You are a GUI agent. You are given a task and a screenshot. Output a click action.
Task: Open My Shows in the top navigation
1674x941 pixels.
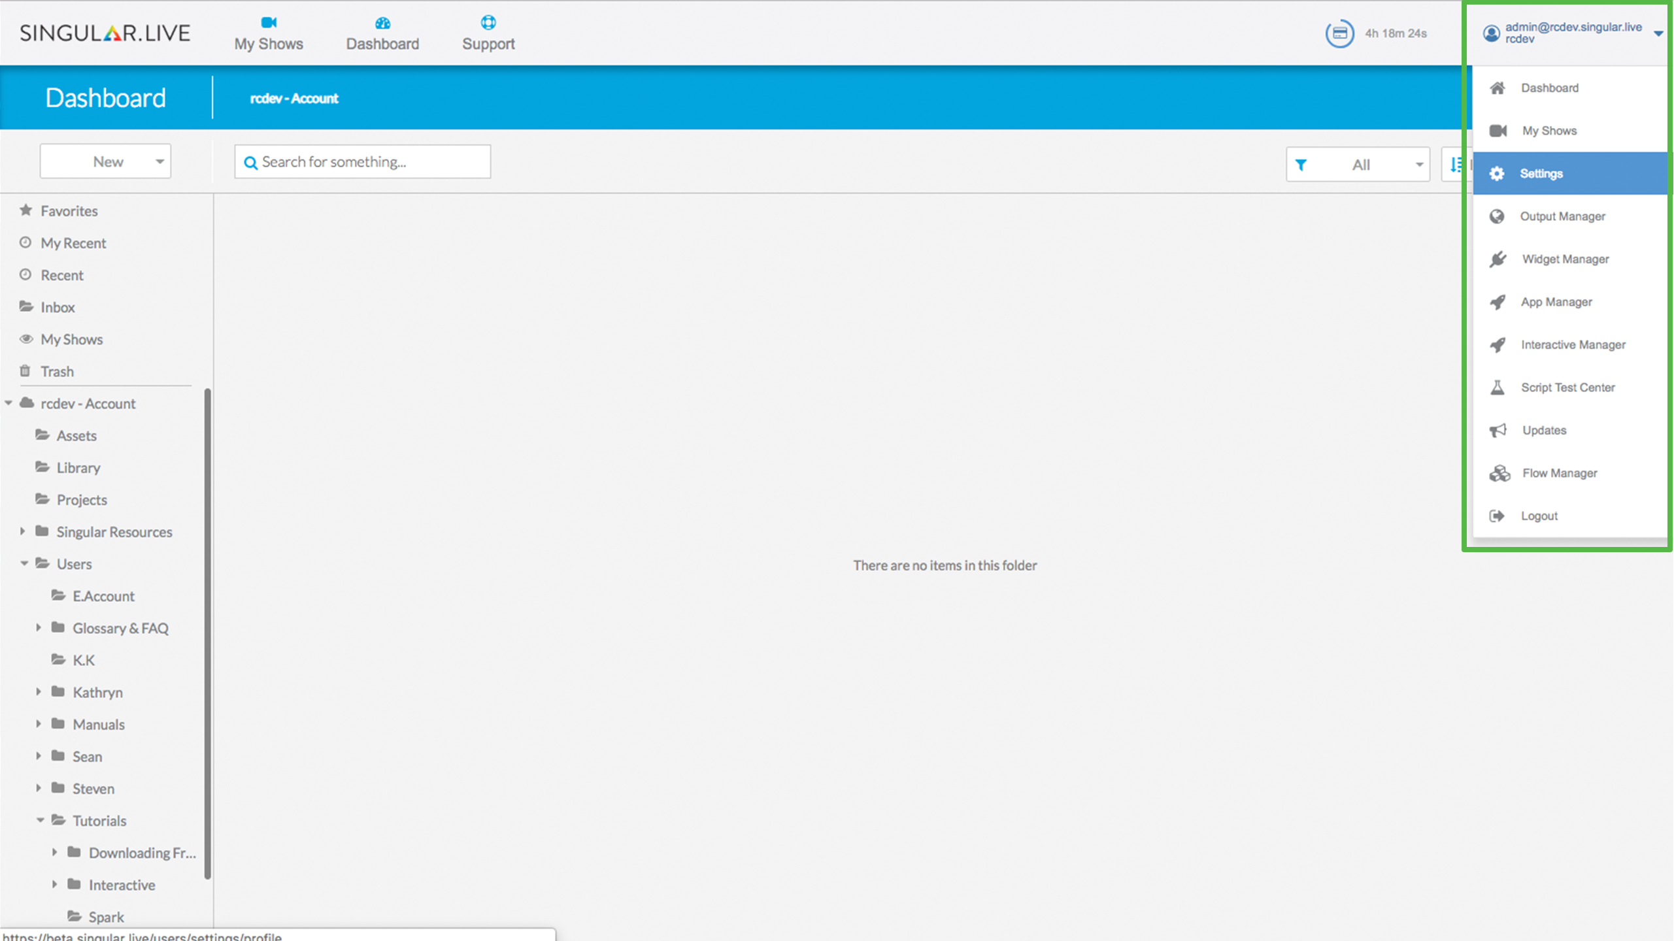click(269, 34)
